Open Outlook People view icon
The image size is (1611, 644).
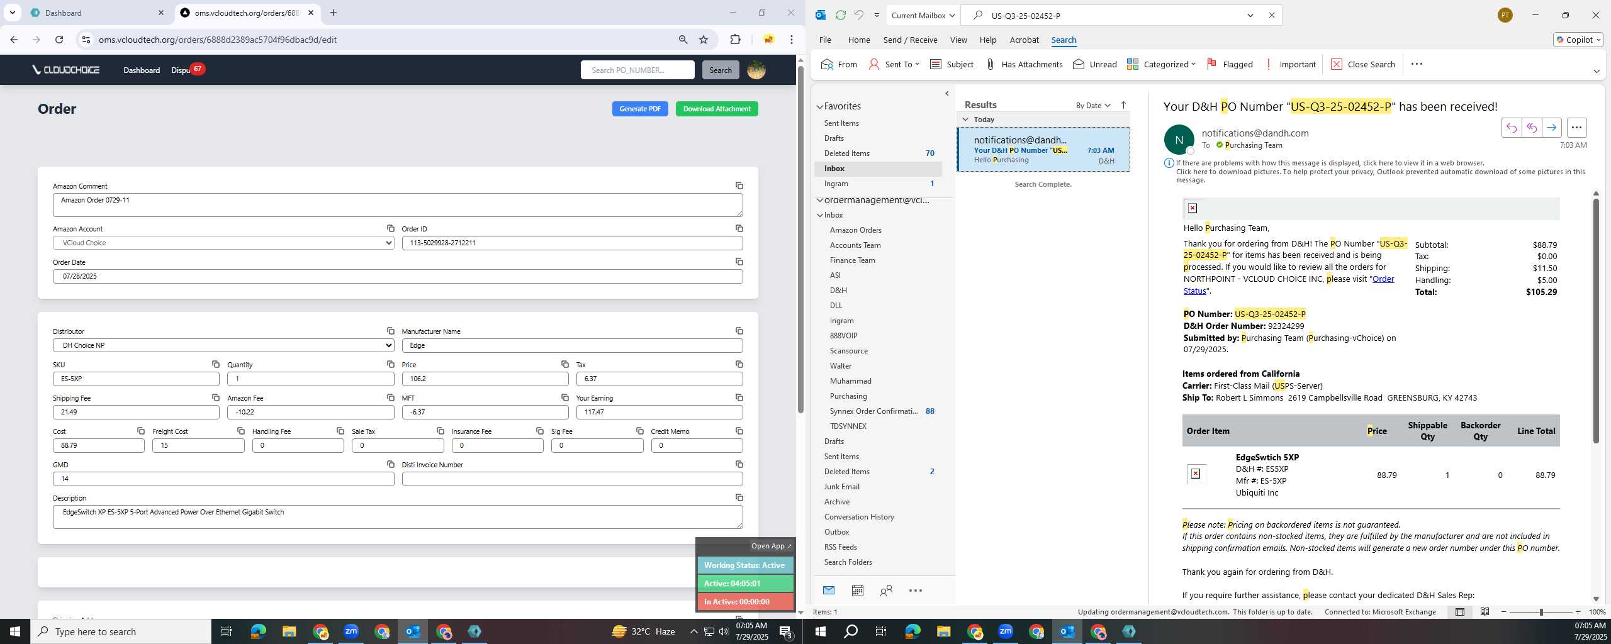pos(886,591)
